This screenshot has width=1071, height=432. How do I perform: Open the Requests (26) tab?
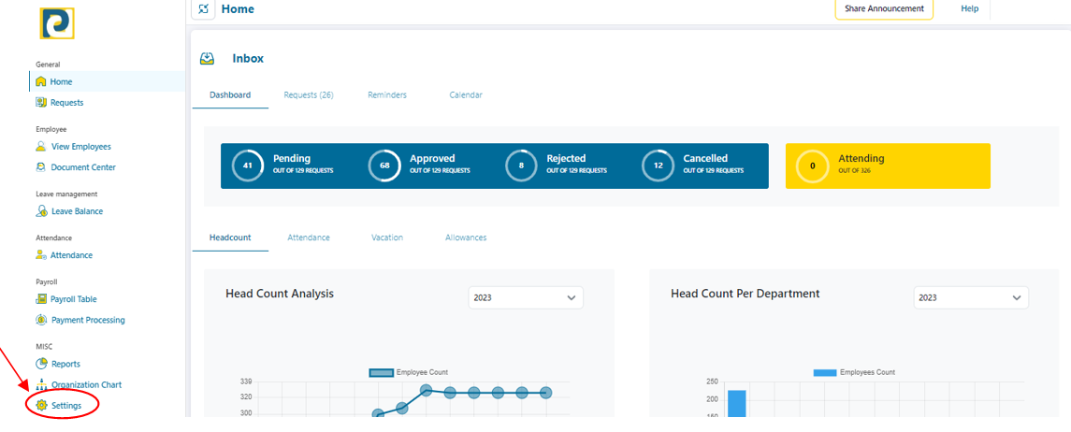pos(309,95)
